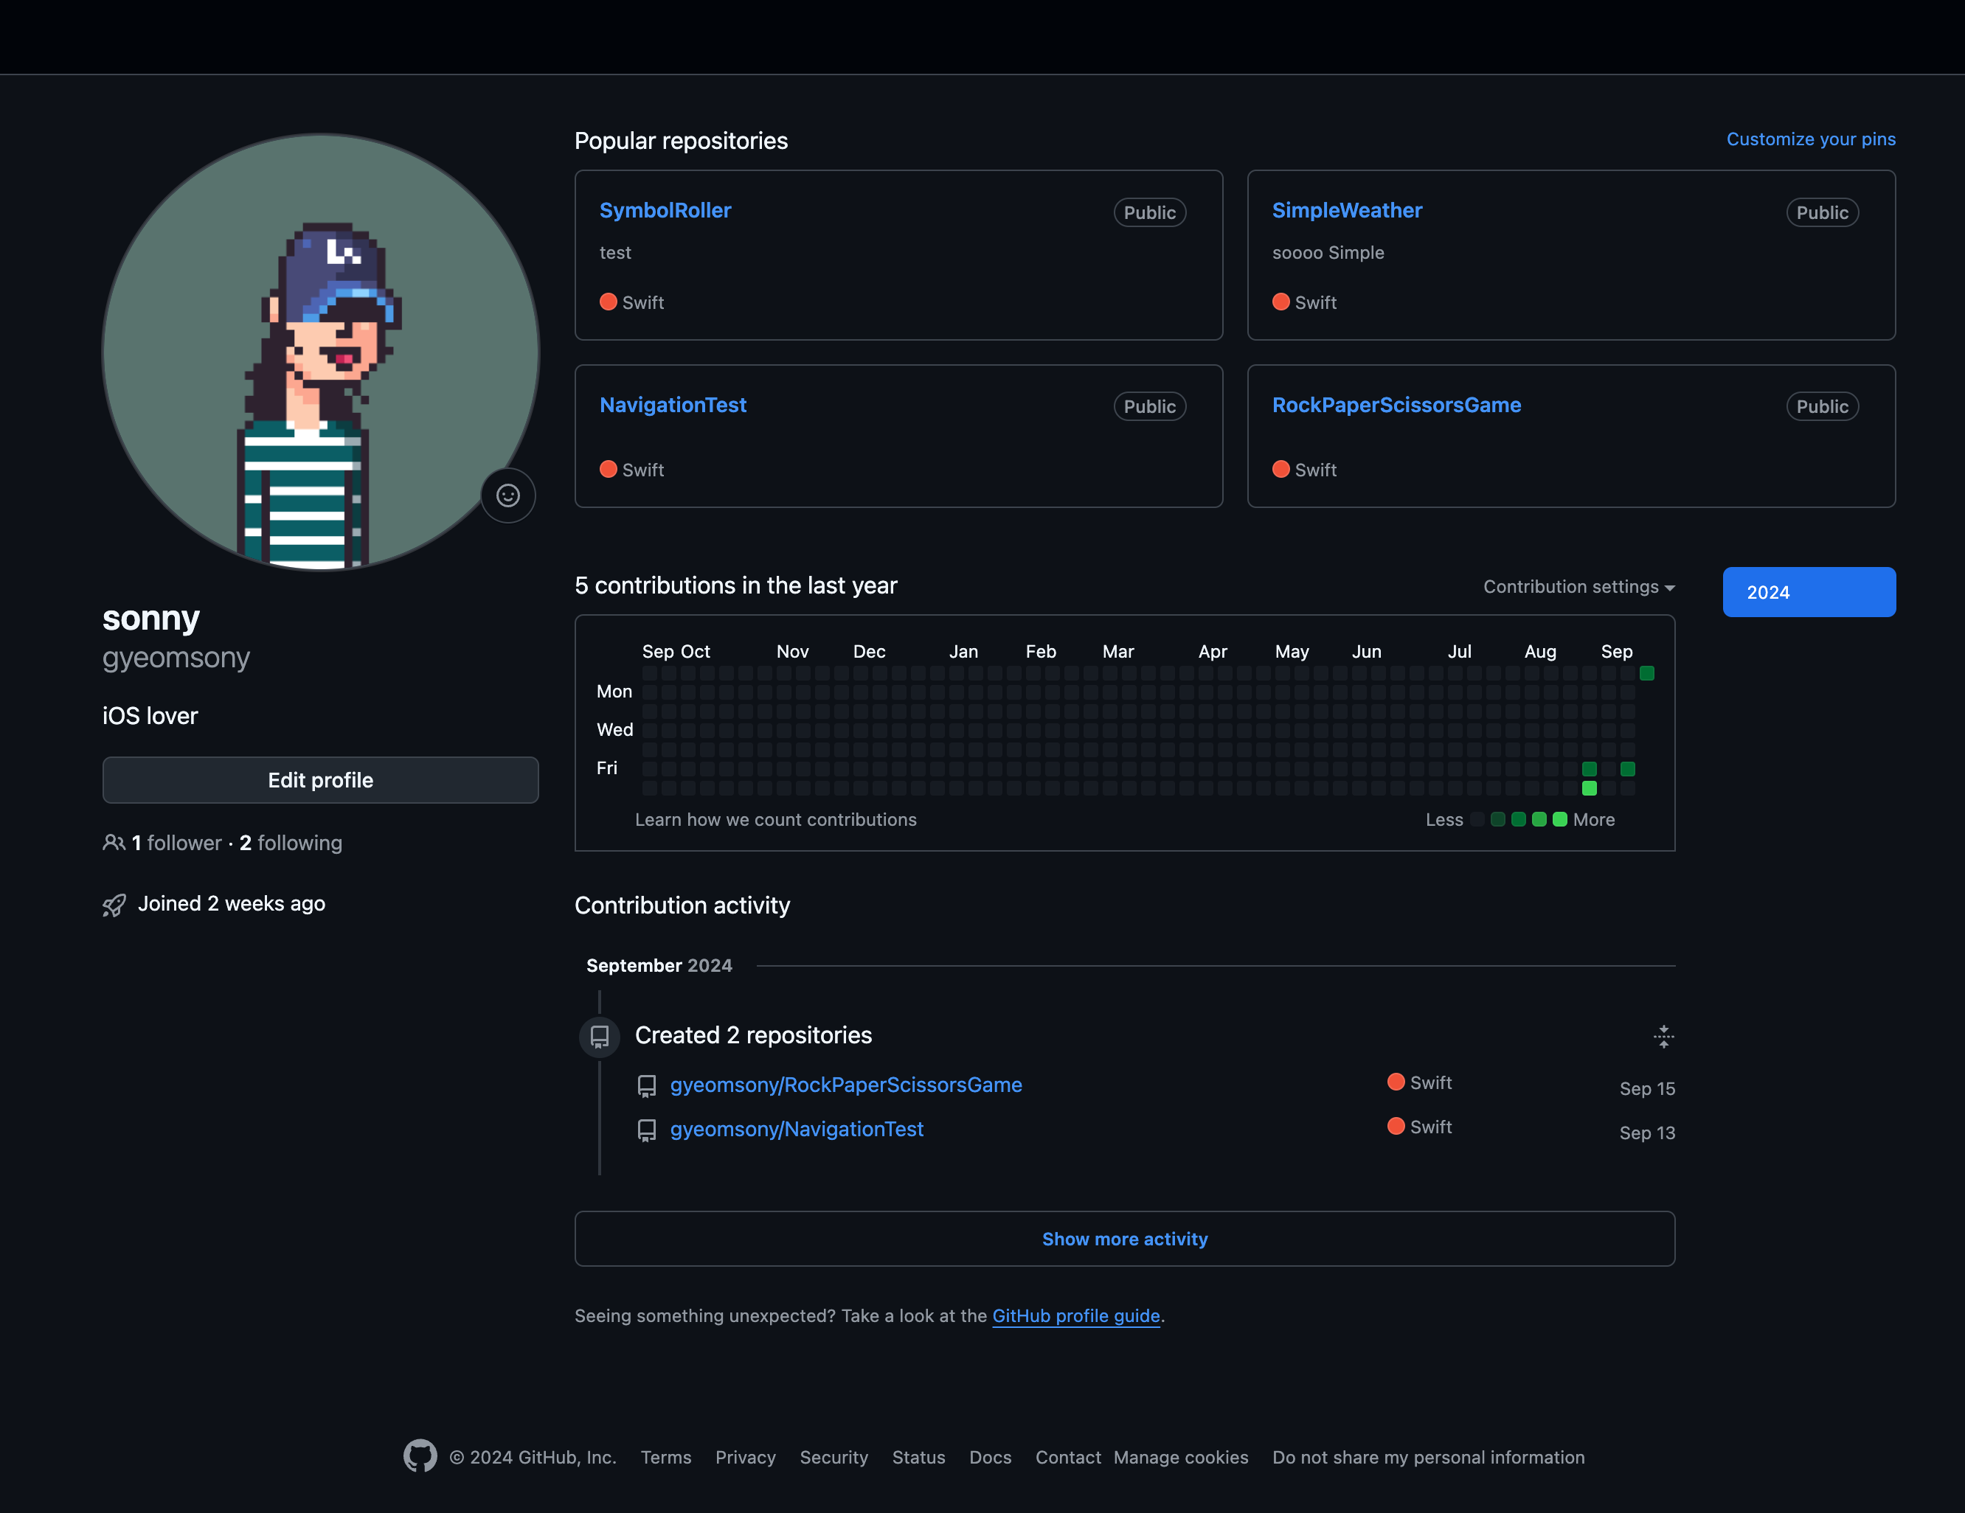Screen dimensions: 1965x1513
Task: Click the followers people icon
Action: (114, 843)
